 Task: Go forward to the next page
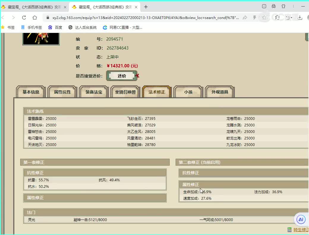(x=13, y=18)
